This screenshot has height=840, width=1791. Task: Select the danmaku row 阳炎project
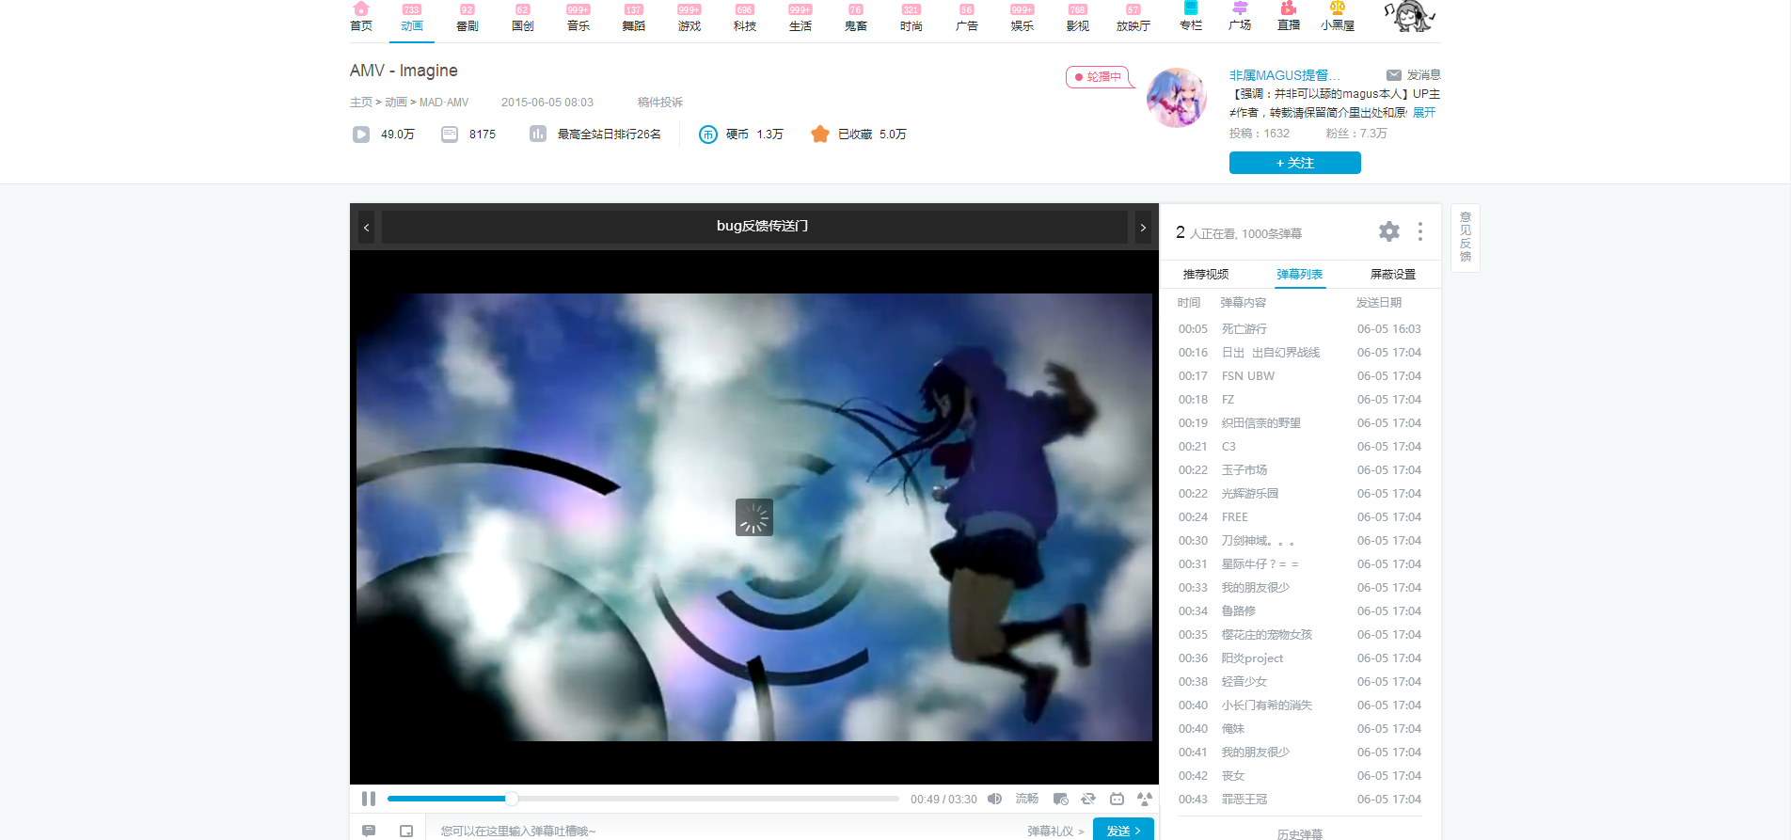(x=1300, y=658)
